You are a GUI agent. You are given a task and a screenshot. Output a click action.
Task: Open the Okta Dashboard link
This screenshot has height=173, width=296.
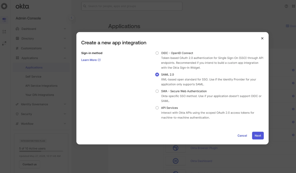(x=201, y=161)
